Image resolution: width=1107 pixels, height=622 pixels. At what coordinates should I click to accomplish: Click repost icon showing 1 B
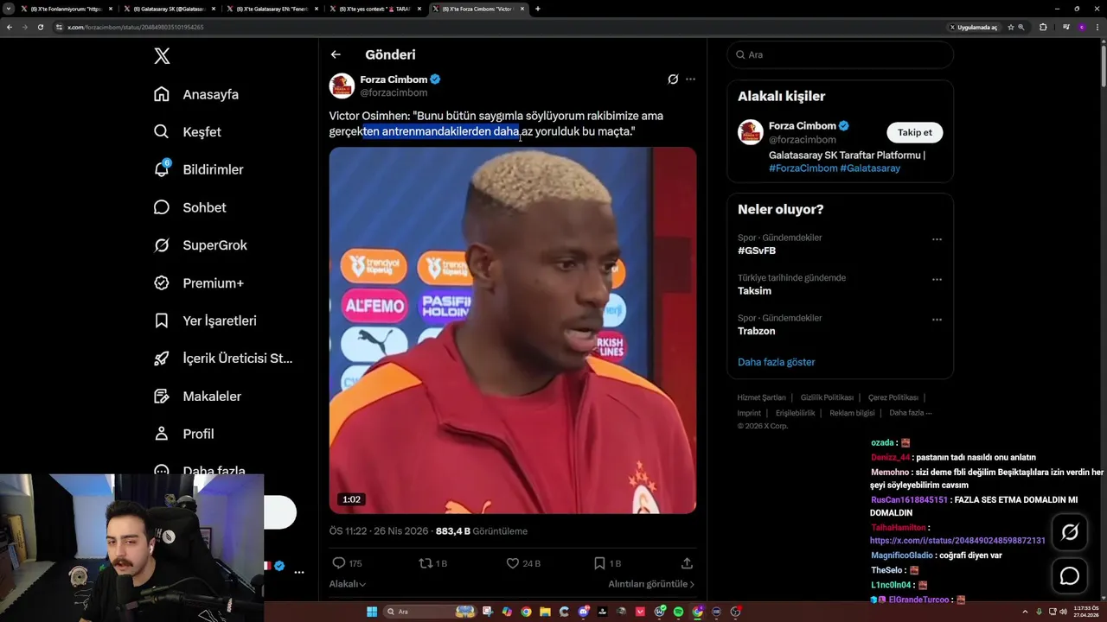pos(426,563)
